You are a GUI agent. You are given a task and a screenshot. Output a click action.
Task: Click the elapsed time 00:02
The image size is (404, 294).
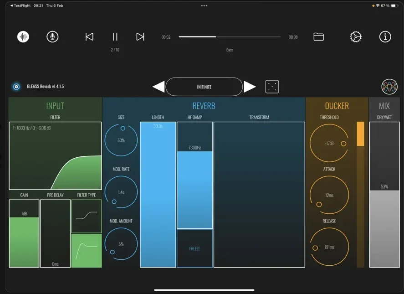pos(166,37)
